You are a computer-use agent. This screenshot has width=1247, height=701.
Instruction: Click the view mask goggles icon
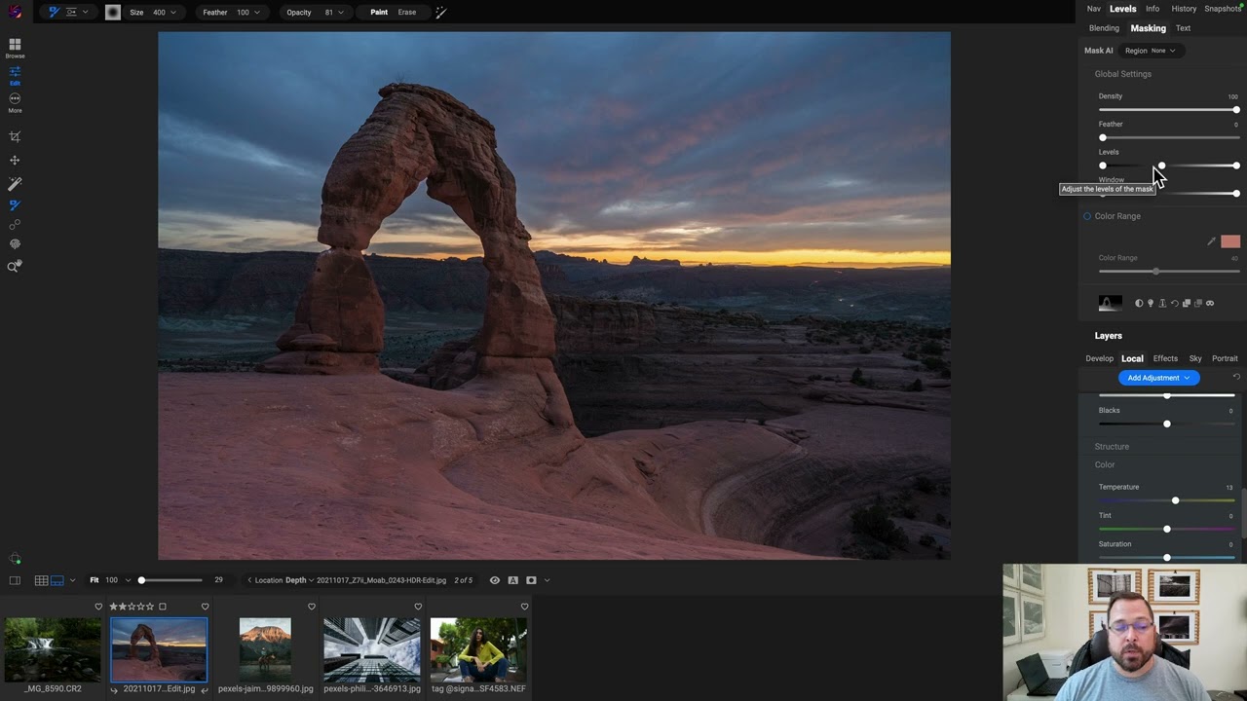1210,303
